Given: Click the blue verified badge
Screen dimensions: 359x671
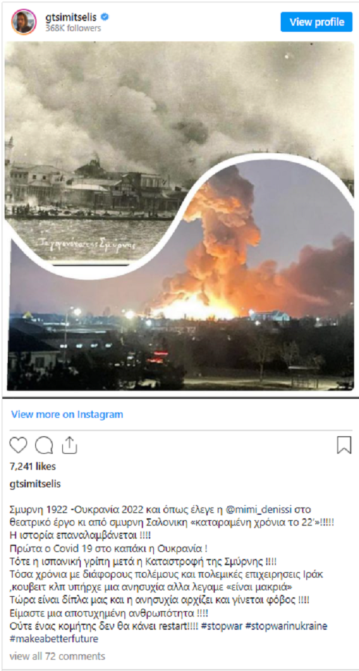Looking at the screenshot, I should pos(105,17).
